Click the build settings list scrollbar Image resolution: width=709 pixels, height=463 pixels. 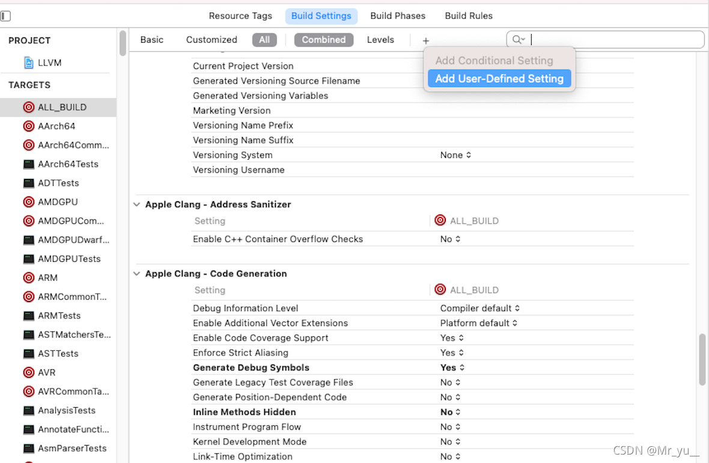tap(702, 360)
